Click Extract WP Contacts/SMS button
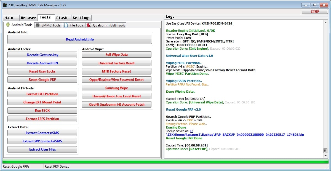331x171 pixels. pyautogui.click(x=42, y=141)
